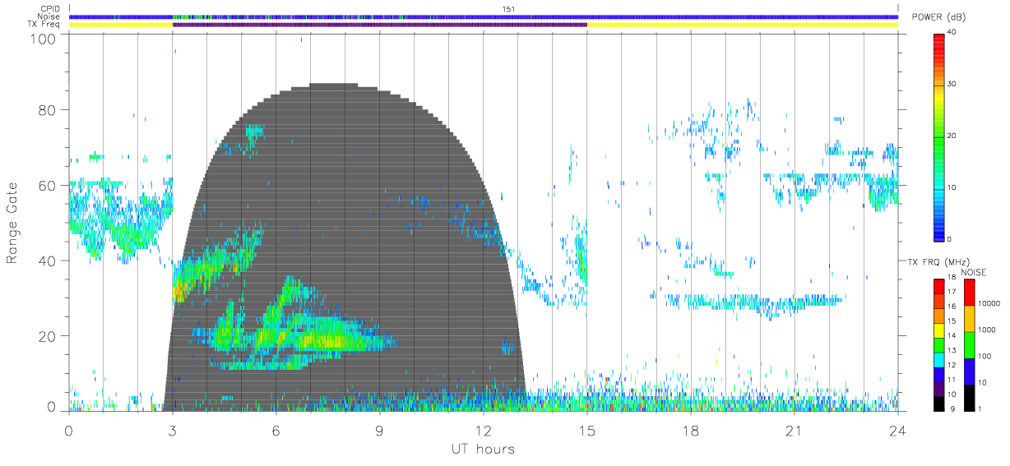Click the NOISE scale label '10000'

(989, 303)
